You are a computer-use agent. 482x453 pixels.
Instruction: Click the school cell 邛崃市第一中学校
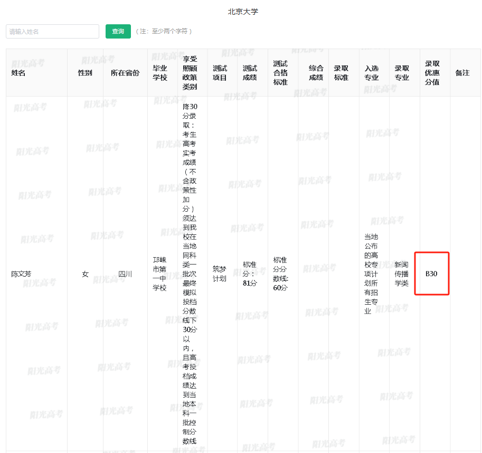[160, 274]
